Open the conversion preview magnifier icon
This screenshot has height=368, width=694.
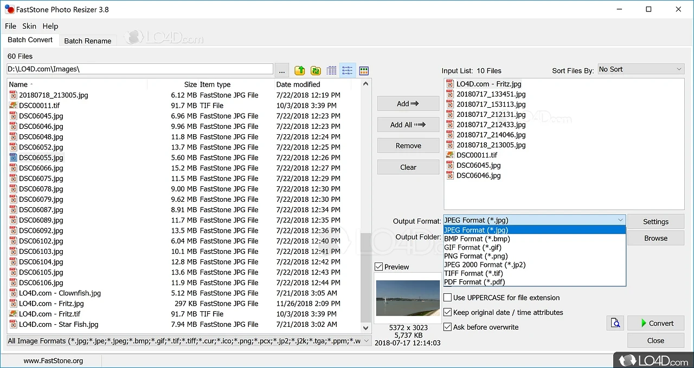(615, 323)
